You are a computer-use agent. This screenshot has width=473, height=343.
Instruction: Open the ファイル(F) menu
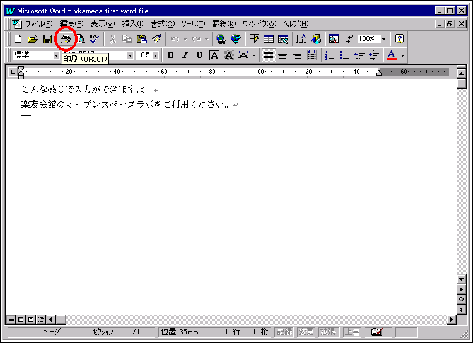point(39,24)
